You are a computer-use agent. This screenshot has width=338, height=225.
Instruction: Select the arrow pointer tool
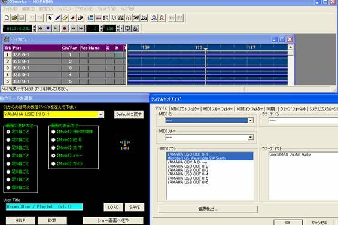pyautogui.click(x=50, y=18)
